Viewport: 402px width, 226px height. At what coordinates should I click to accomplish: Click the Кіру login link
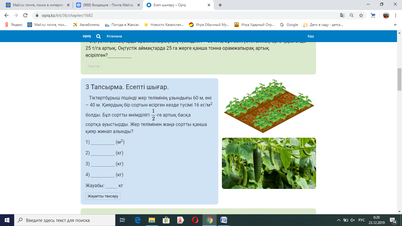tap(311, 36)
